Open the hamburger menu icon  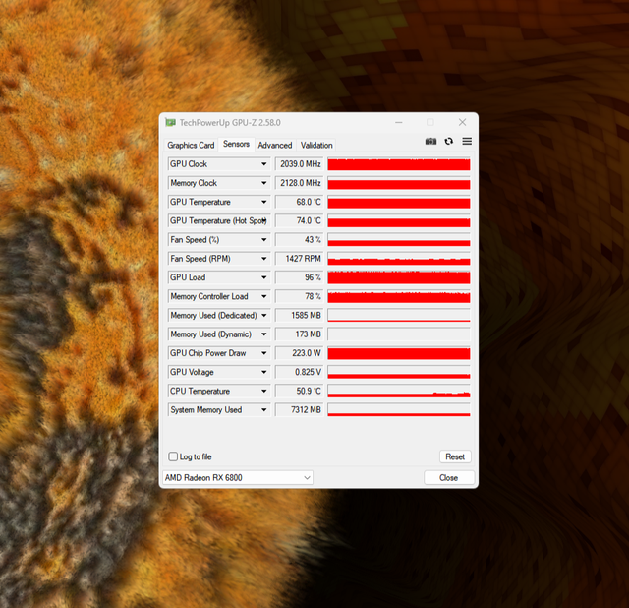pyautogui.click(x=467, y=142)
